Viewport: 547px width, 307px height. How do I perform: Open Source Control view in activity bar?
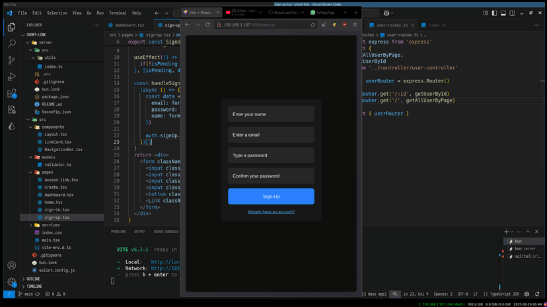11,60
